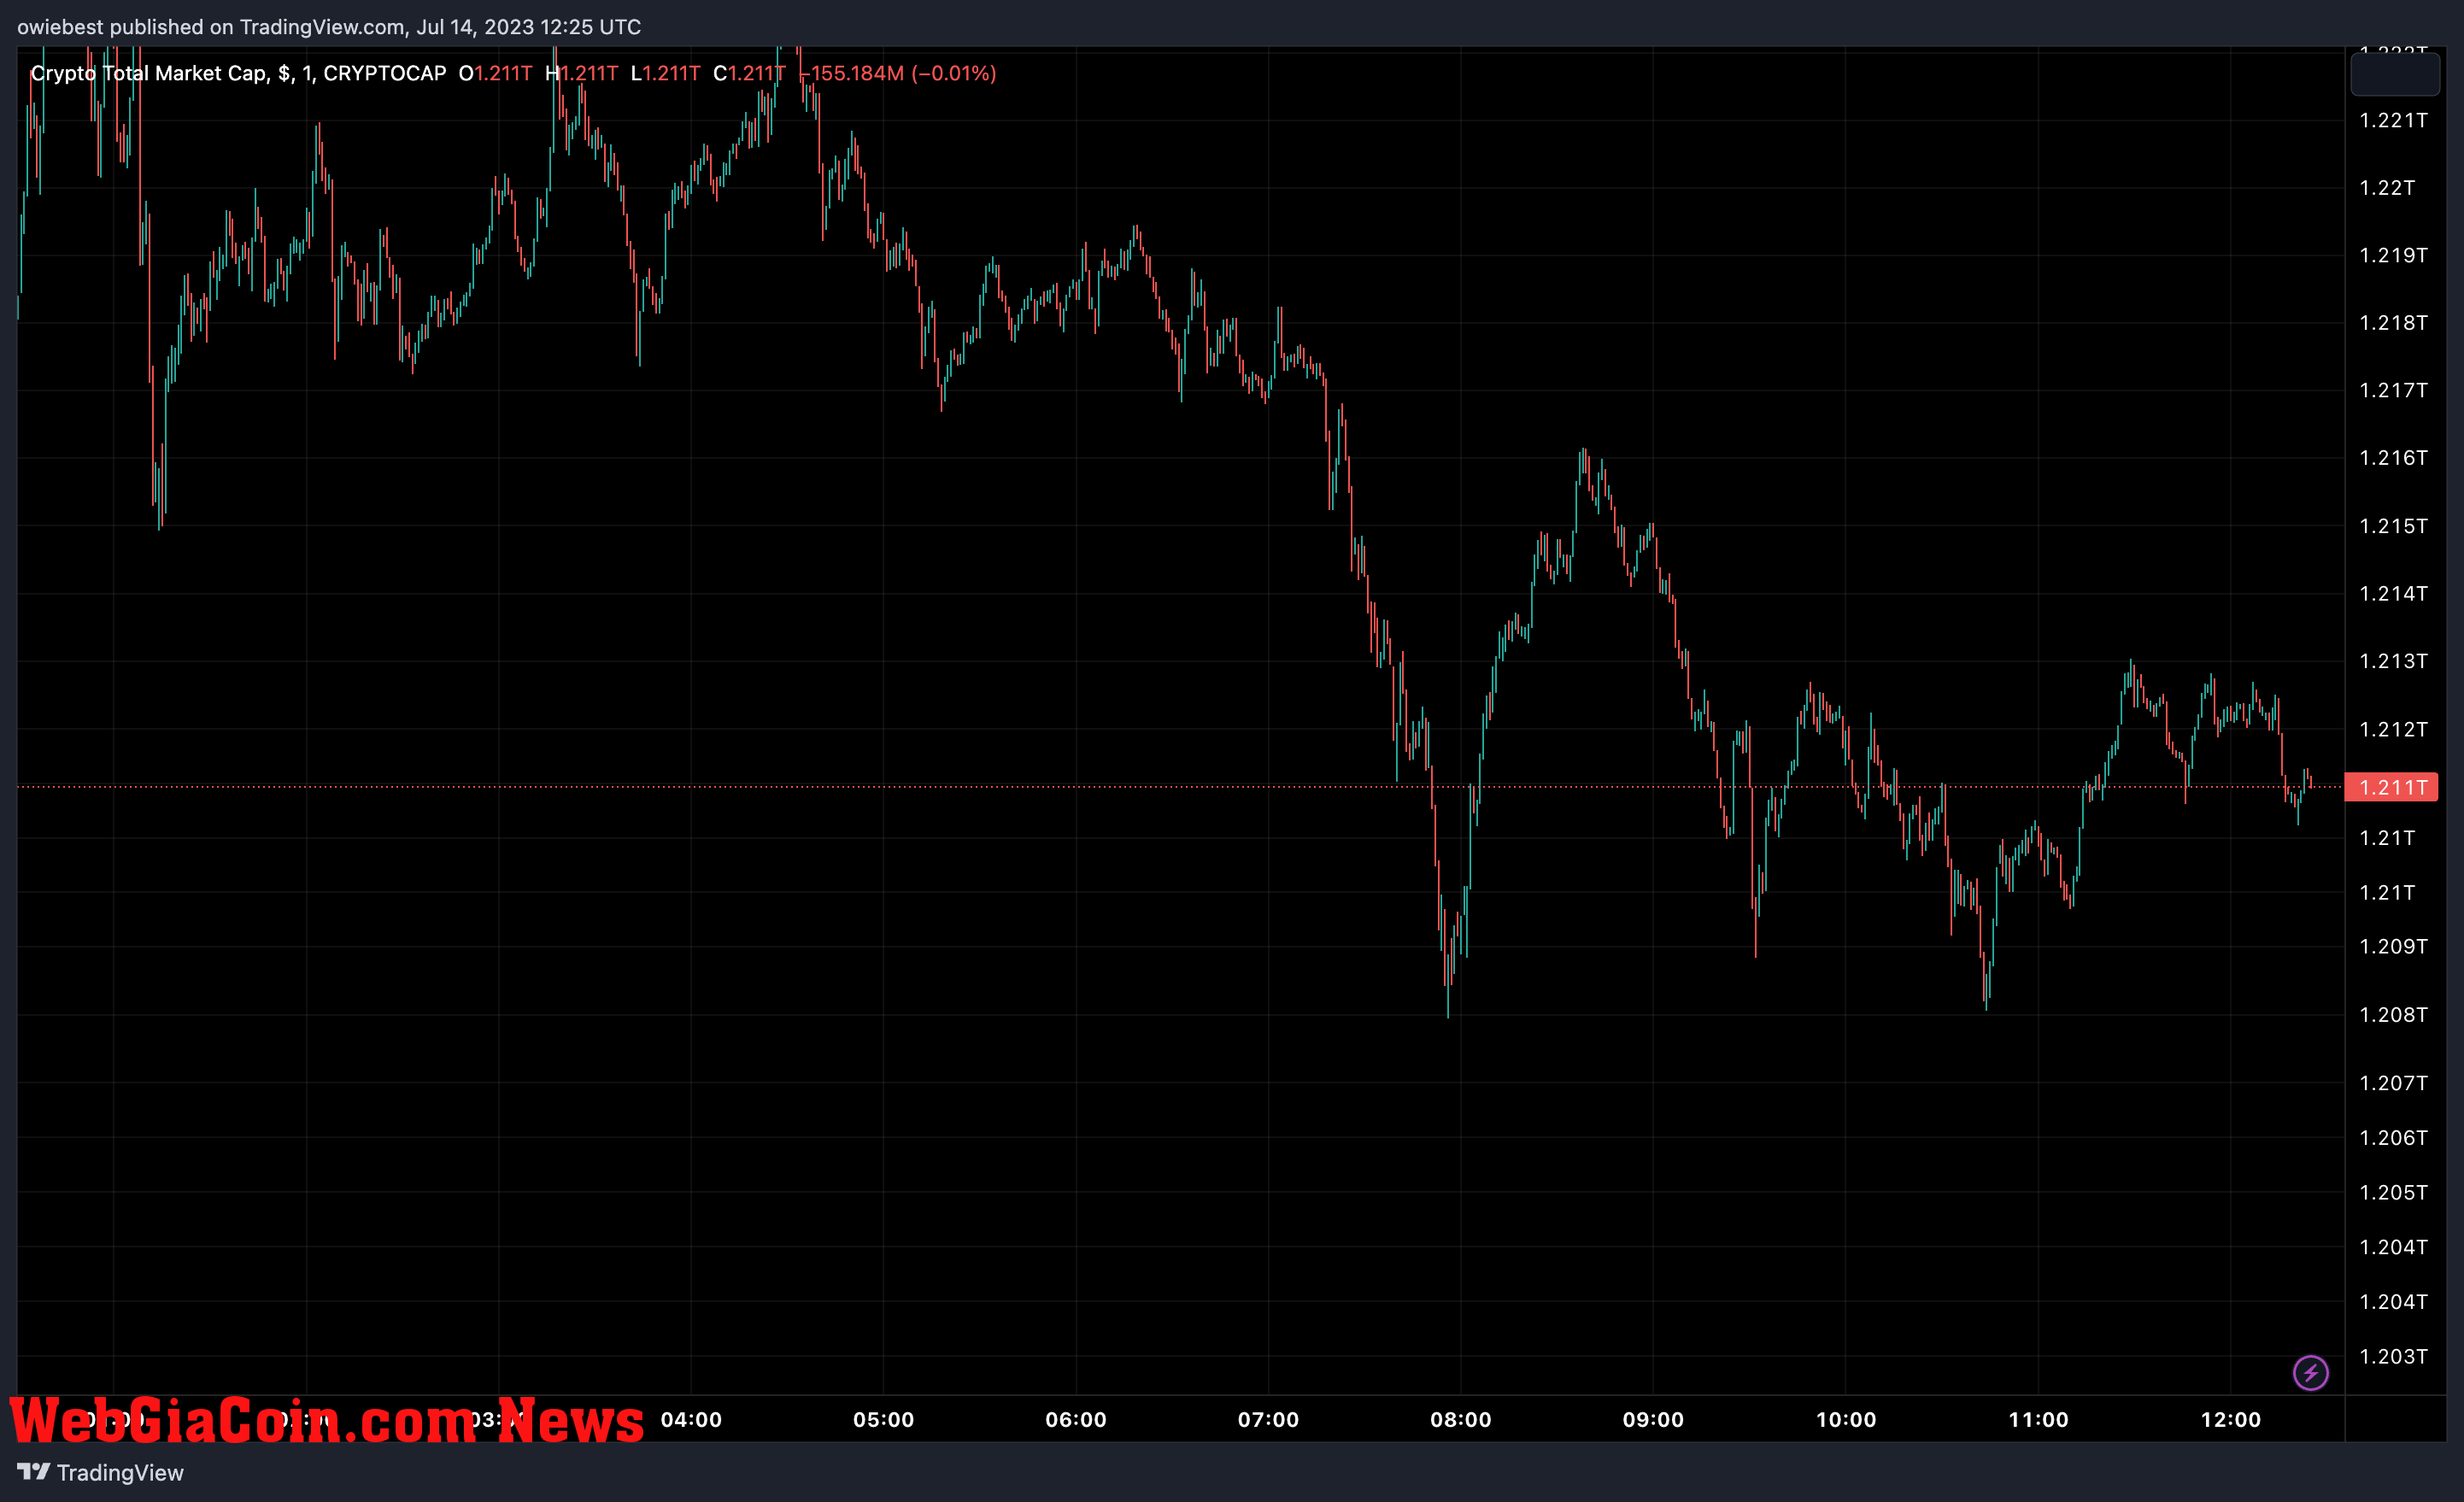The height and width of the screenshot is (1502, 2464).
Task: Click the 1.208T price axis label
Action: tap(2393, 1015)
